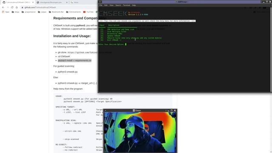Open the Terminal menu in terminal window
The width and height of the screenshot is (272, 153).
point(127,6)
